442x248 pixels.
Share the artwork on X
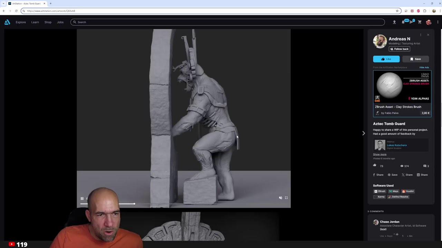tap(407, 175)
